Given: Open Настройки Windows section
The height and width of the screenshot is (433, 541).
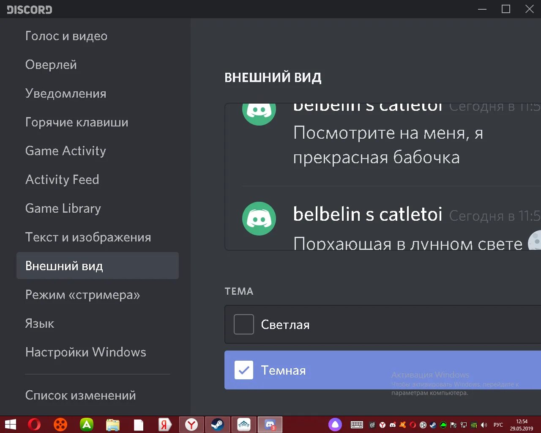Looking at the screenshot, I should [x=86, y=352].
